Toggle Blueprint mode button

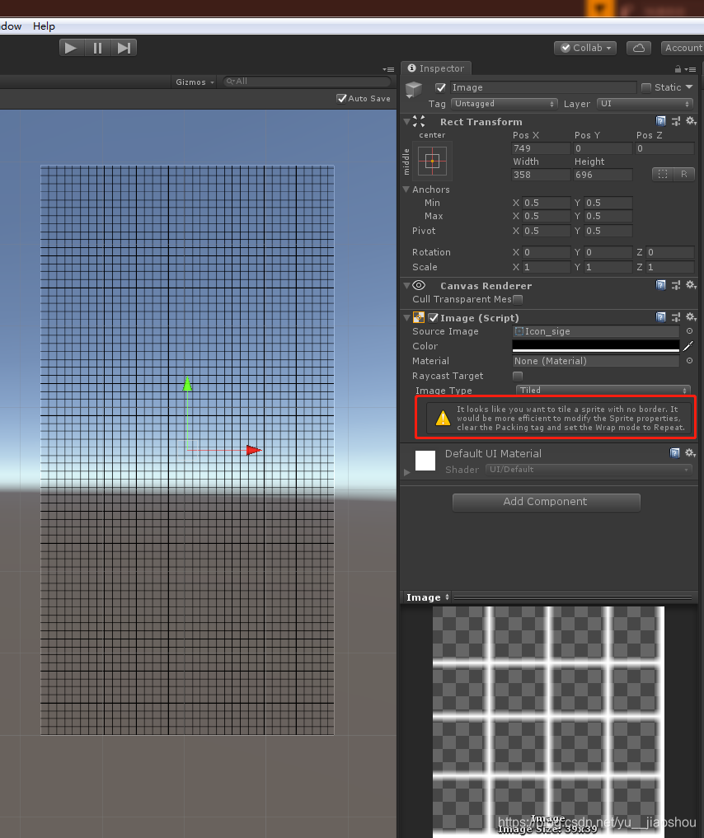(x=663, y=174)
